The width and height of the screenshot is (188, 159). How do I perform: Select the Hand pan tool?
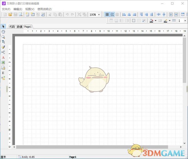click(x=3, y=32)
